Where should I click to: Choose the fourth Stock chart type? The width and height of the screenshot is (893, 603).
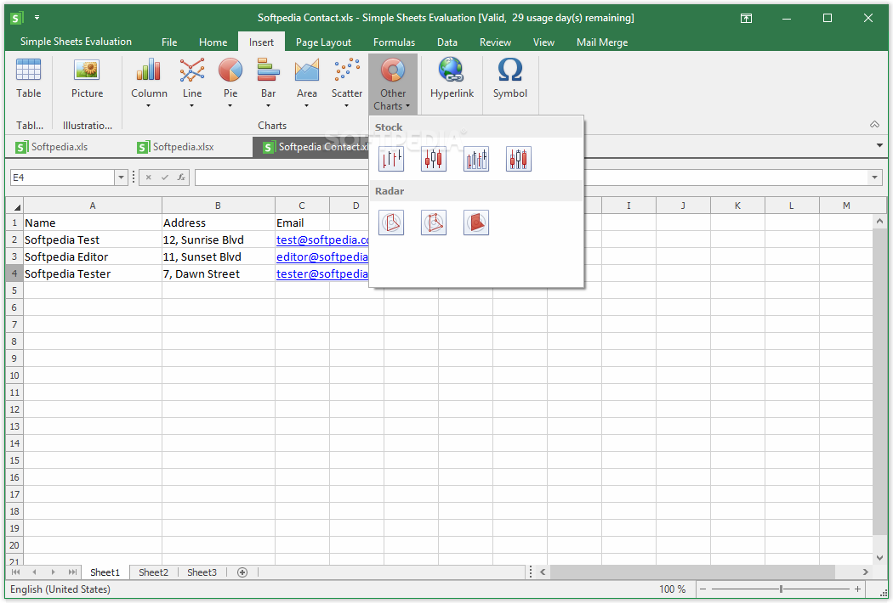tap(518, 159)
